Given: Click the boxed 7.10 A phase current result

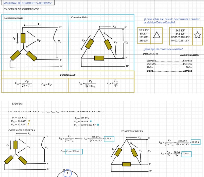Looking at the screenshot, I should 186,154.
